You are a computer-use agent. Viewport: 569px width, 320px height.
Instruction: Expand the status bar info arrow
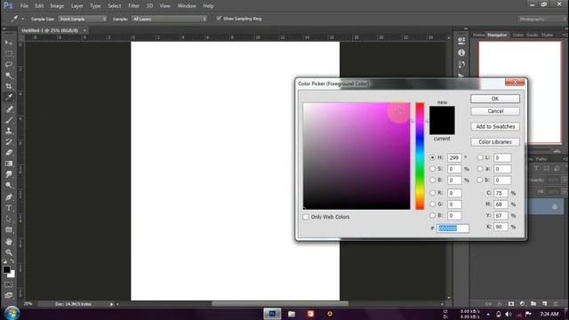pyautogui.click(x=111, y=304)
